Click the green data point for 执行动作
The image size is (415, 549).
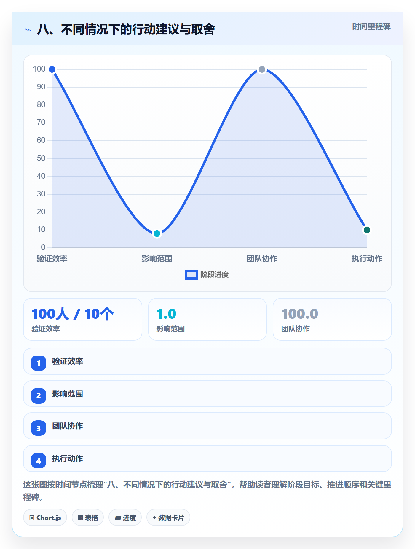click(367, 230)
